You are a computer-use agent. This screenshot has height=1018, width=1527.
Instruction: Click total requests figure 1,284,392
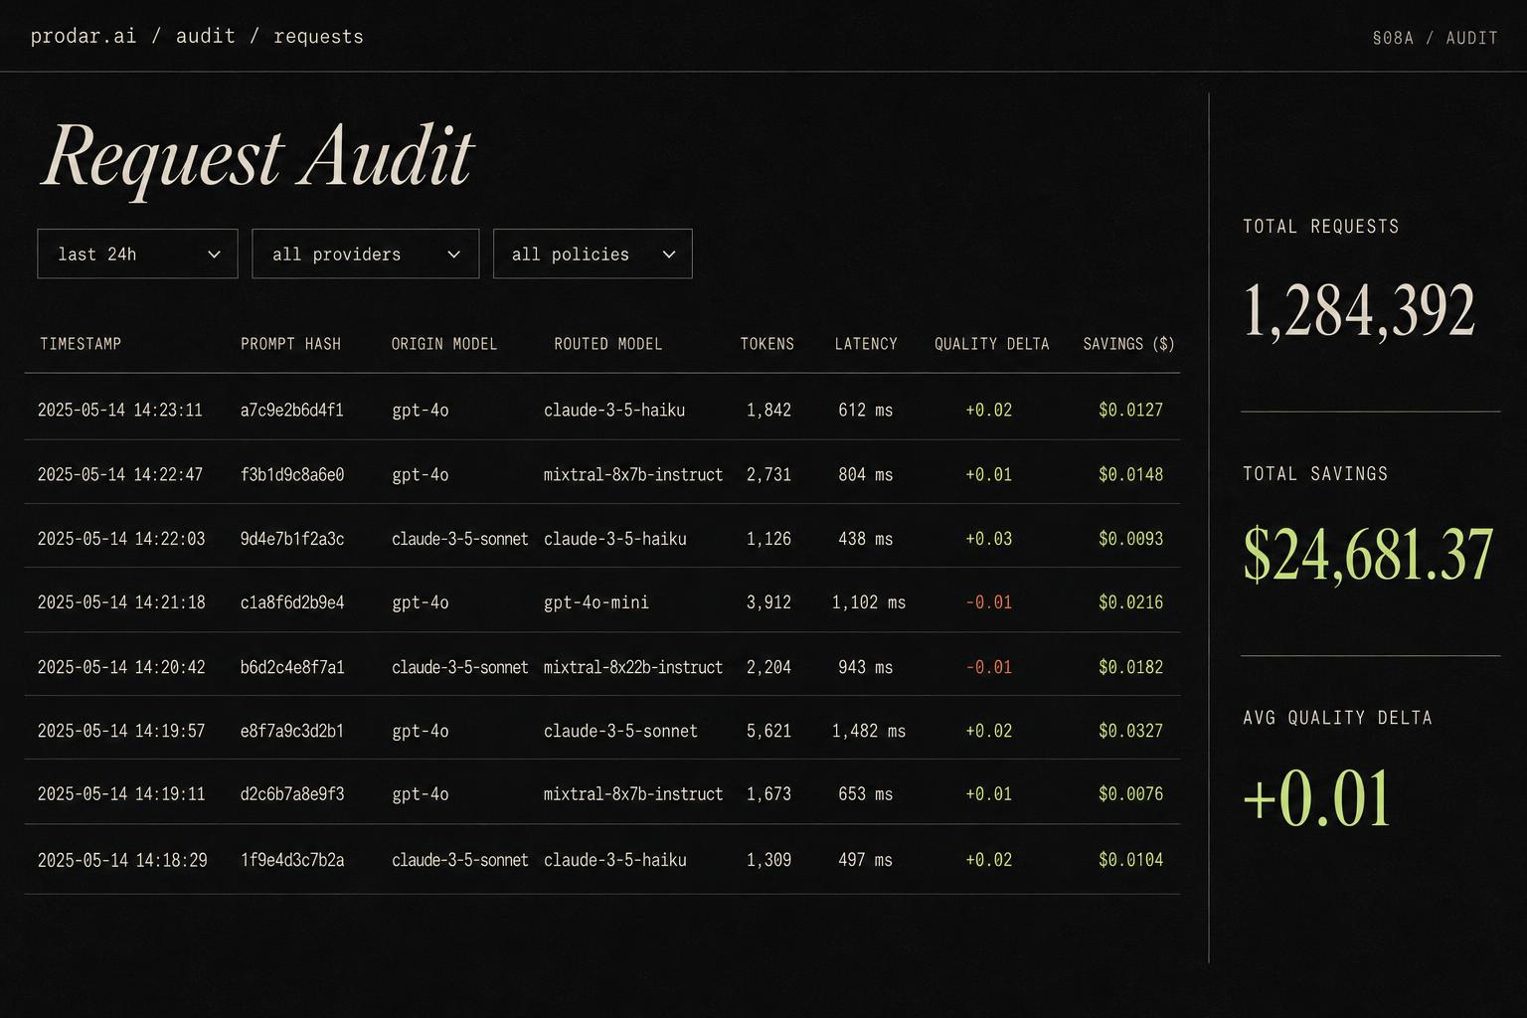1358,310
